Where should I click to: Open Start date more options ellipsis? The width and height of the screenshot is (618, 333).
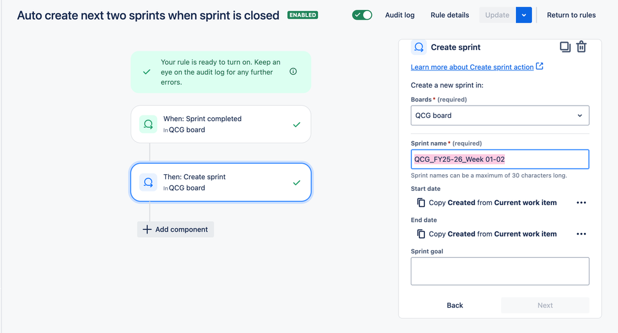(x=582, y=203)
